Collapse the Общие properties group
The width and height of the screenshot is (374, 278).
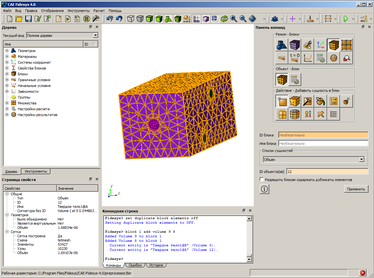tap(7, 194)
